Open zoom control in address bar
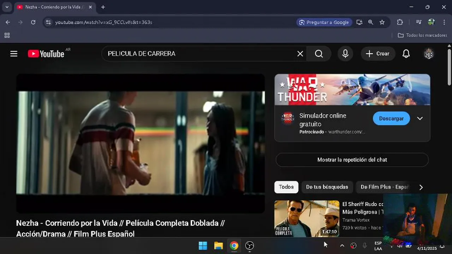Image resolution: width=452 pixels, height=254 pixels. pyautogui.click(x=370, y=22)
